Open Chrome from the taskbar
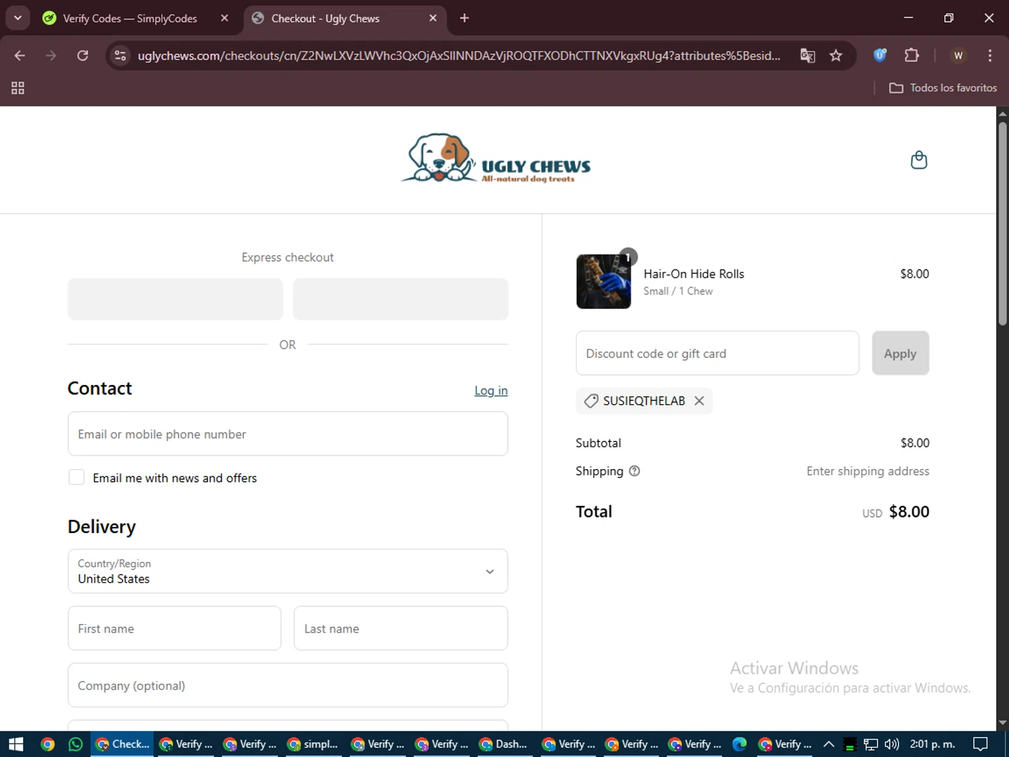The image size is (1009, 757). 47,744
